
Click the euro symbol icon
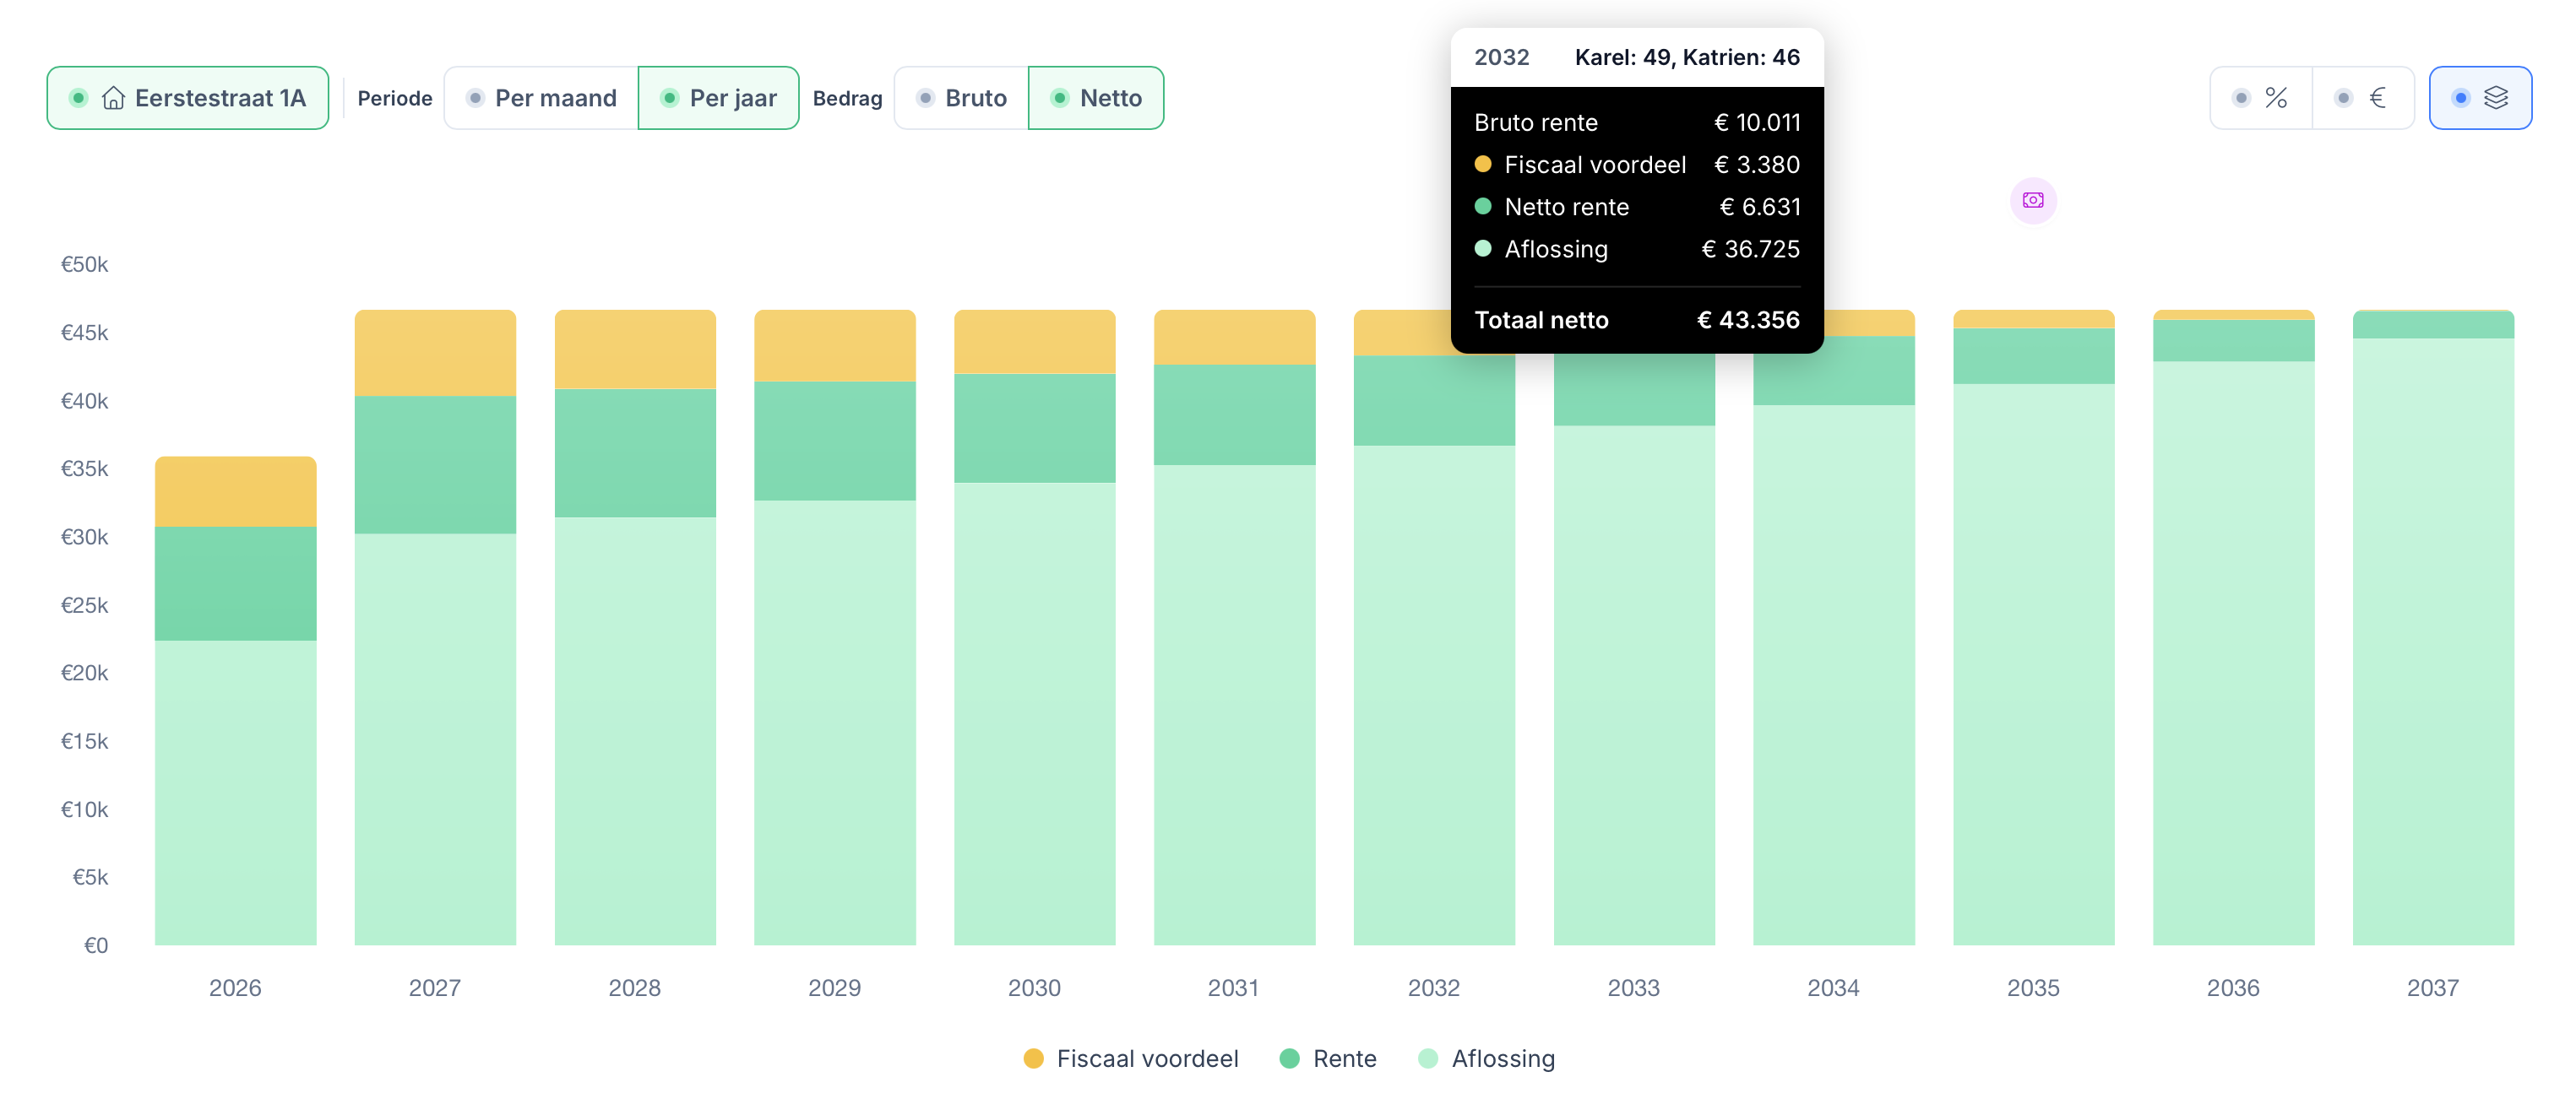click(2378, 98)
